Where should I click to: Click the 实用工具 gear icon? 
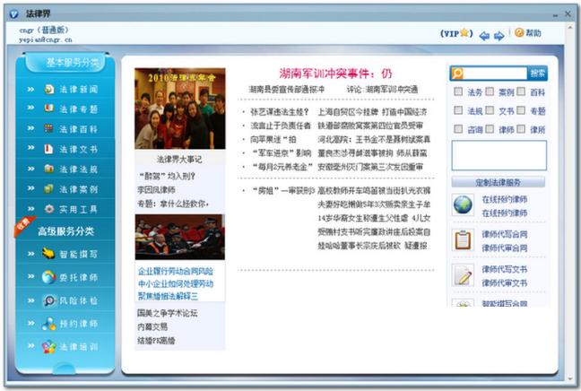click(49, 209)
